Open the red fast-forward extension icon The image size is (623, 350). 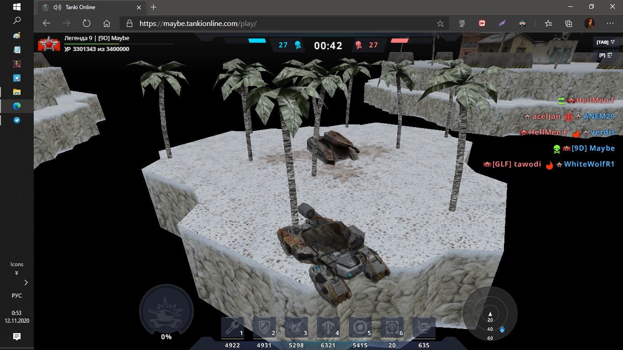pyautogui.click(x=482, y=23)
